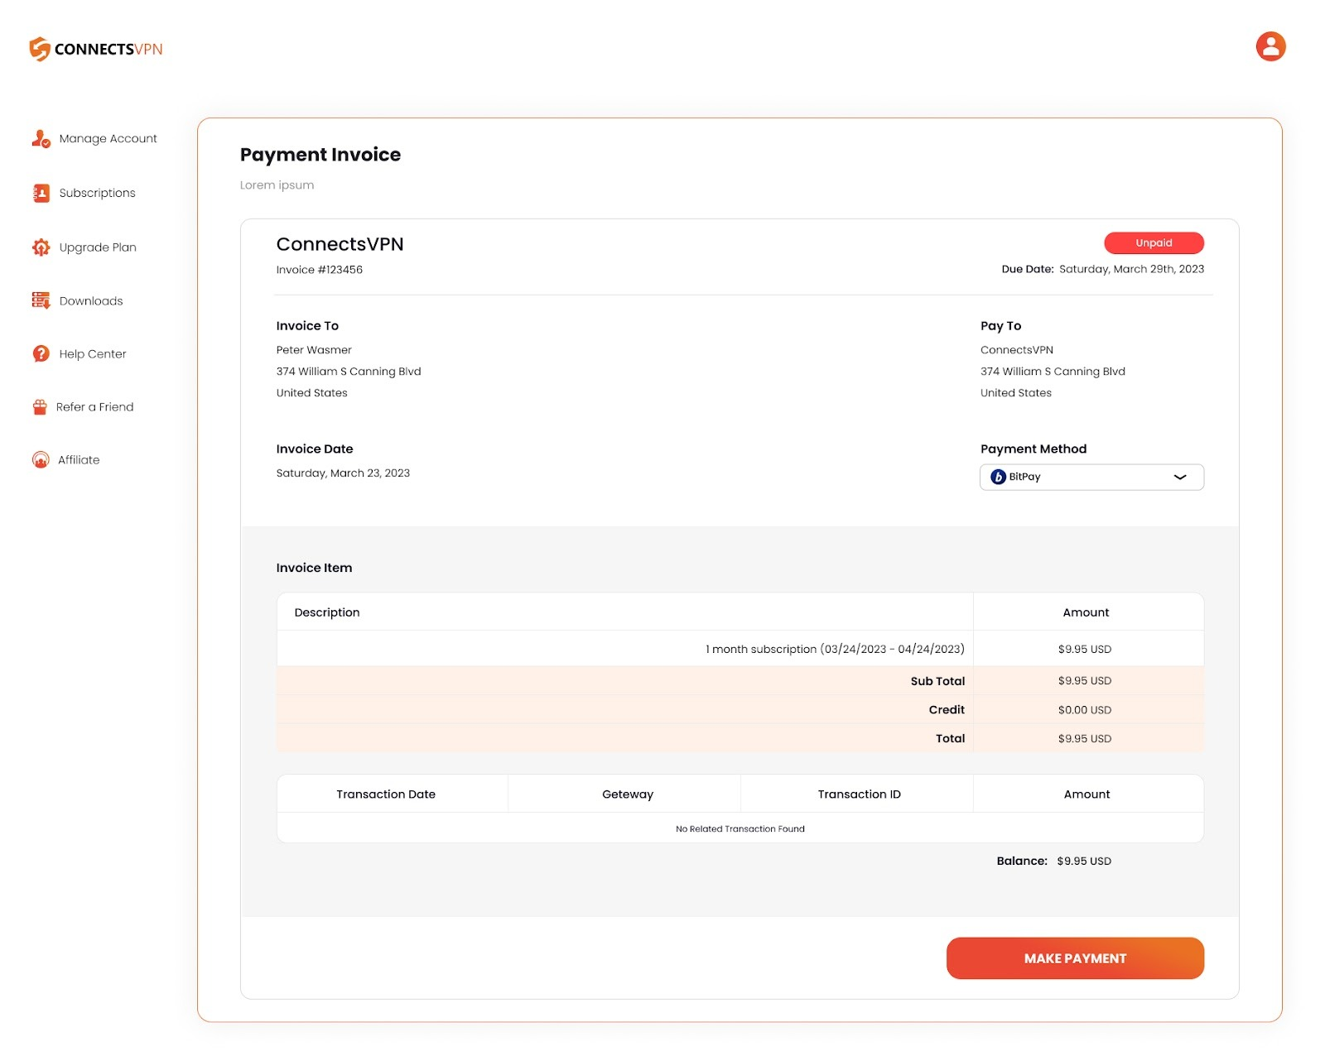Select the Refer a Friend gift icon
Image resolution: width=1325 pixels, height=1051 pixels.
[x=39, y=406]
